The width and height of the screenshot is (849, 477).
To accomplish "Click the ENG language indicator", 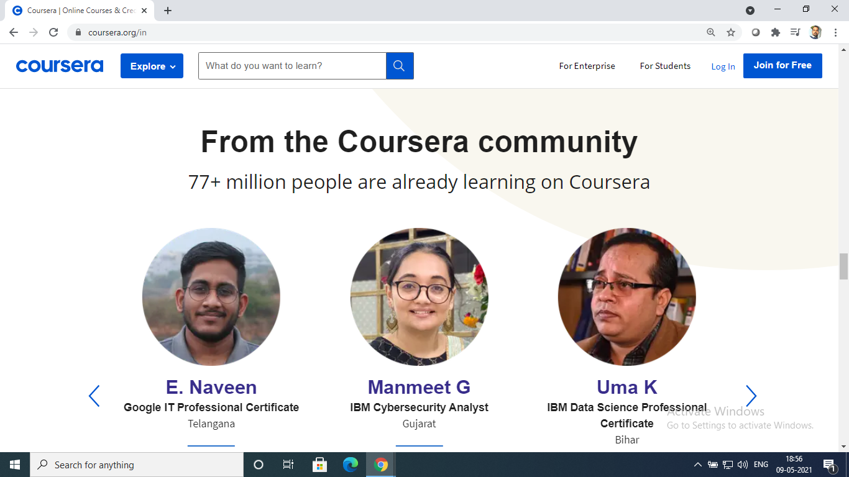I will pos(761,465).
